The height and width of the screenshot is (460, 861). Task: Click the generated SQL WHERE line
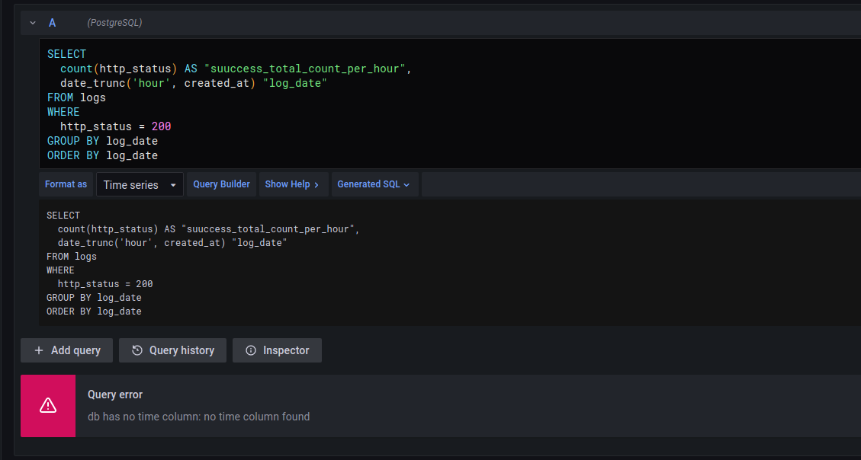(60, 270)
